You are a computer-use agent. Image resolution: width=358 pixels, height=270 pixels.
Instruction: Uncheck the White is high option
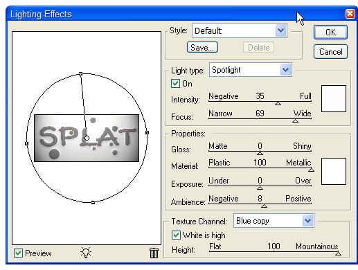(x=176, y=235)
